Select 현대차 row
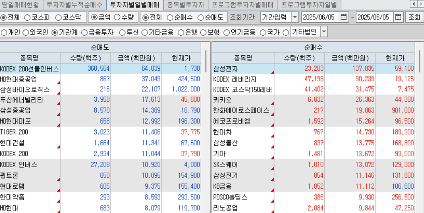The width and height of the screenshot is (424, 213). pos(313,132)
